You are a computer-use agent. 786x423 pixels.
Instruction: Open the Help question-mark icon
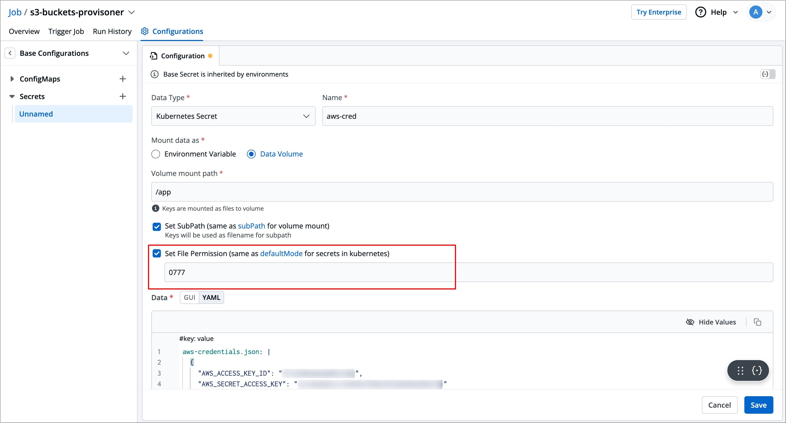pyautogui.click(x=700, y=12)
